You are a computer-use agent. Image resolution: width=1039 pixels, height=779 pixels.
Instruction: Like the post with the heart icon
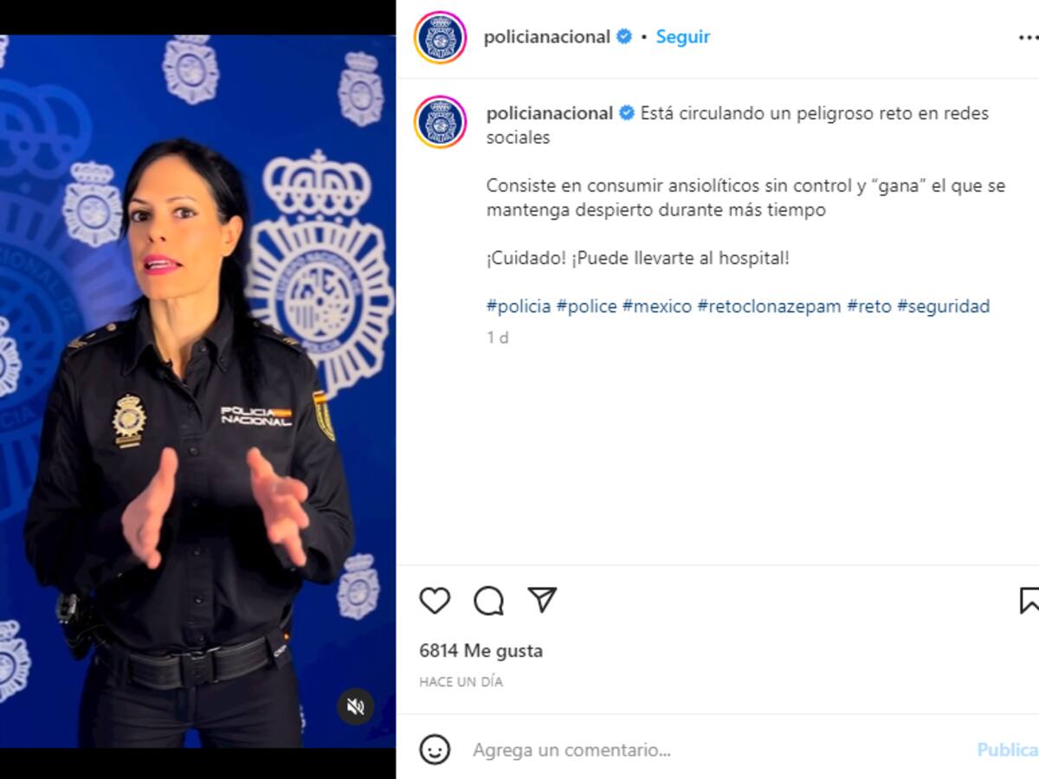(435, 600)
